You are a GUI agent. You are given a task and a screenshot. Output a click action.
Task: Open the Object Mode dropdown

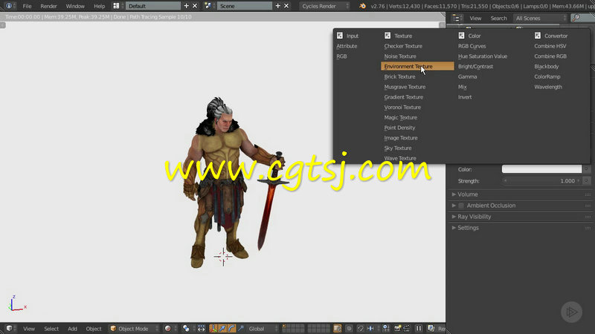coord(134,328)
